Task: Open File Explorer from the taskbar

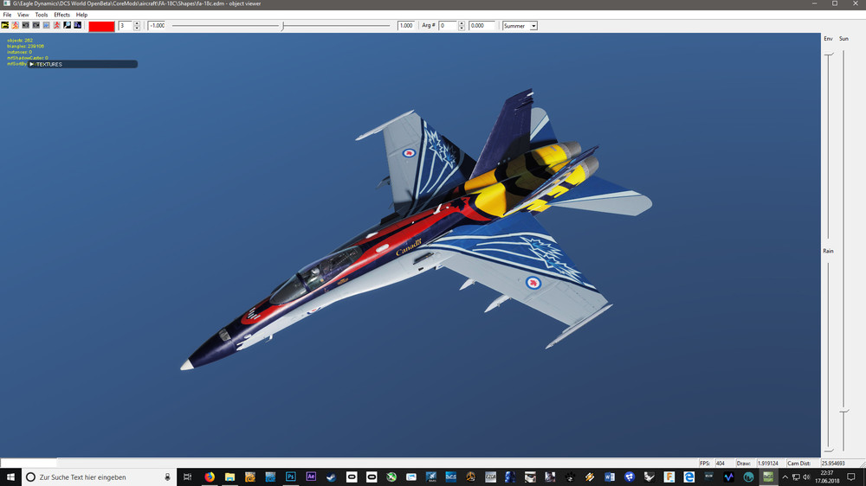Action: [x=229, y=477]
